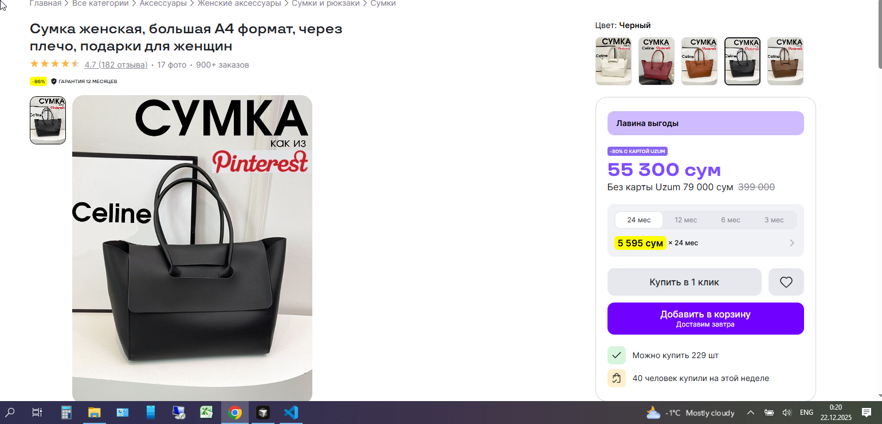Select the 12 мес installment option
Image resolution: width=882 pixels, height=424 pixels.
(685, 220)
